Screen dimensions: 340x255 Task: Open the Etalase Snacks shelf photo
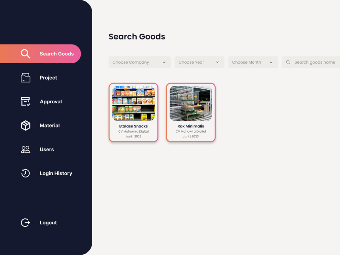133,103
